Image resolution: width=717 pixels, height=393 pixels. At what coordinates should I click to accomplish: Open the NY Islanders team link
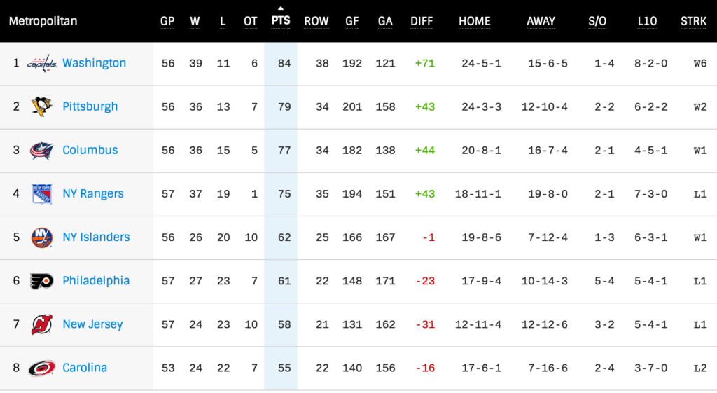(x=96, y=237)
